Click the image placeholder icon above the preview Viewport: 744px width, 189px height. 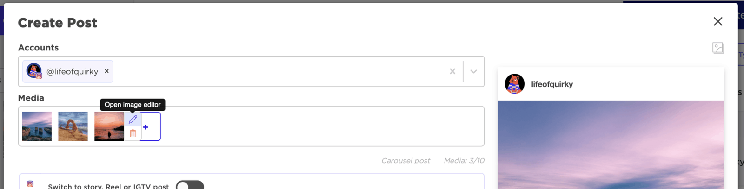(x=718, y=48)
